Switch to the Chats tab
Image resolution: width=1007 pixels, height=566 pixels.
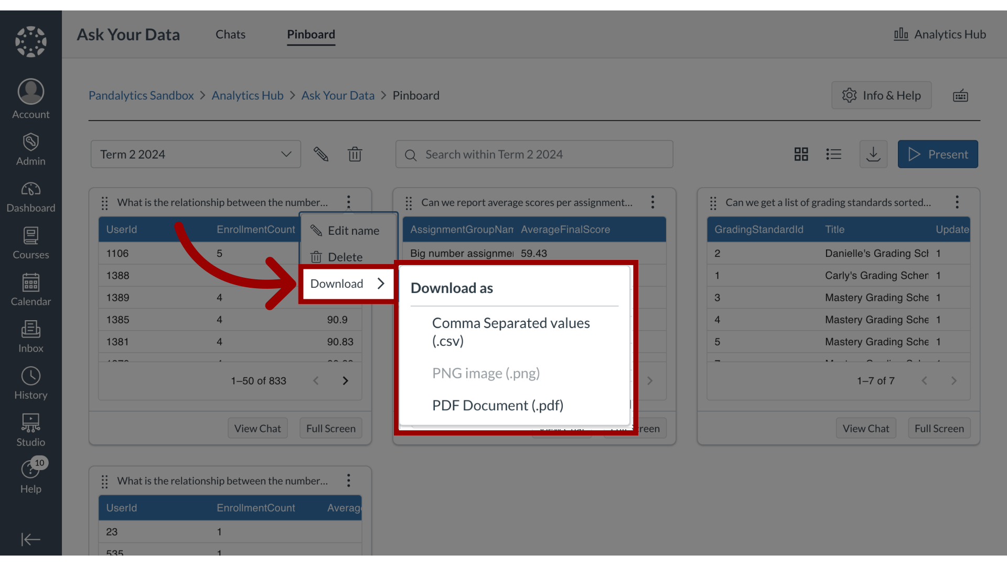pos(230,33)
